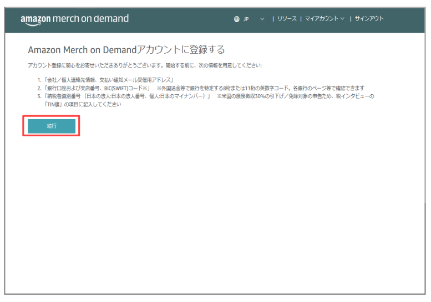Select the JP language label

[246, 19]
